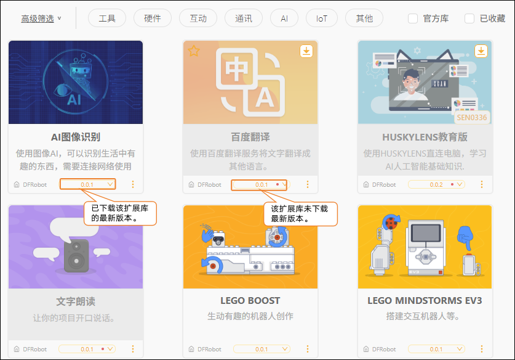This screenshot has width=515, height=360.
Task: Expand the 高级筛选 filter dropdown
Action: (x=41, y=18)
